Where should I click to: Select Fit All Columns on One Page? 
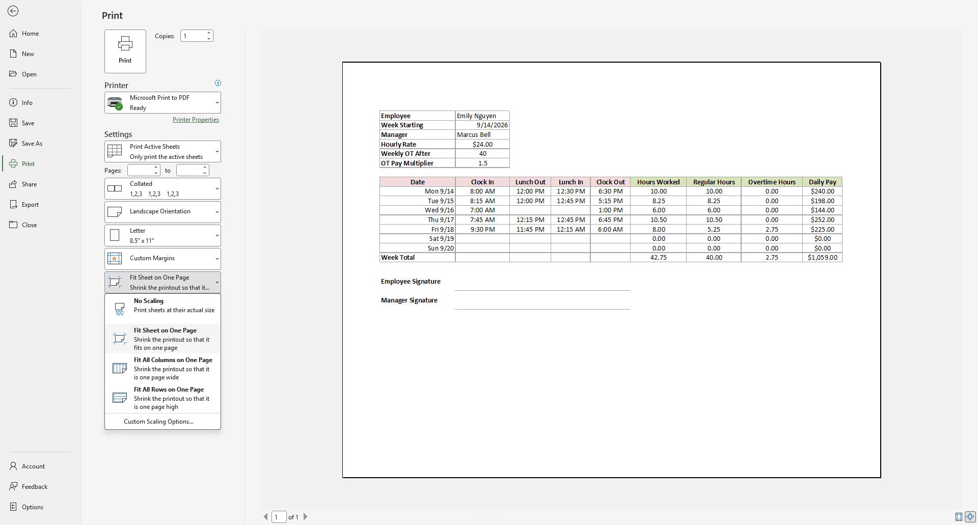coord(163,368)
